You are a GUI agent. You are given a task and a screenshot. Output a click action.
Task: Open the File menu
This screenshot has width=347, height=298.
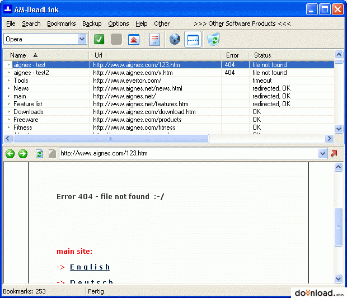pos(11,23)
